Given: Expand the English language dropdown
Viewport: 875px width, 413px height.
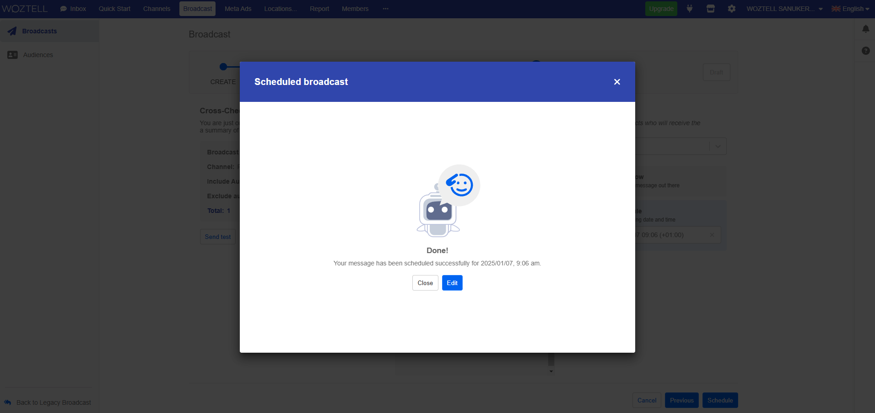Looking at the screenshot, I should (x=850, y=9).
